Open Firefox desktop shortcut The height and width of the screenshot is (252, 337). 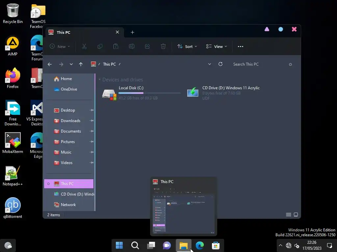(13, 78)
